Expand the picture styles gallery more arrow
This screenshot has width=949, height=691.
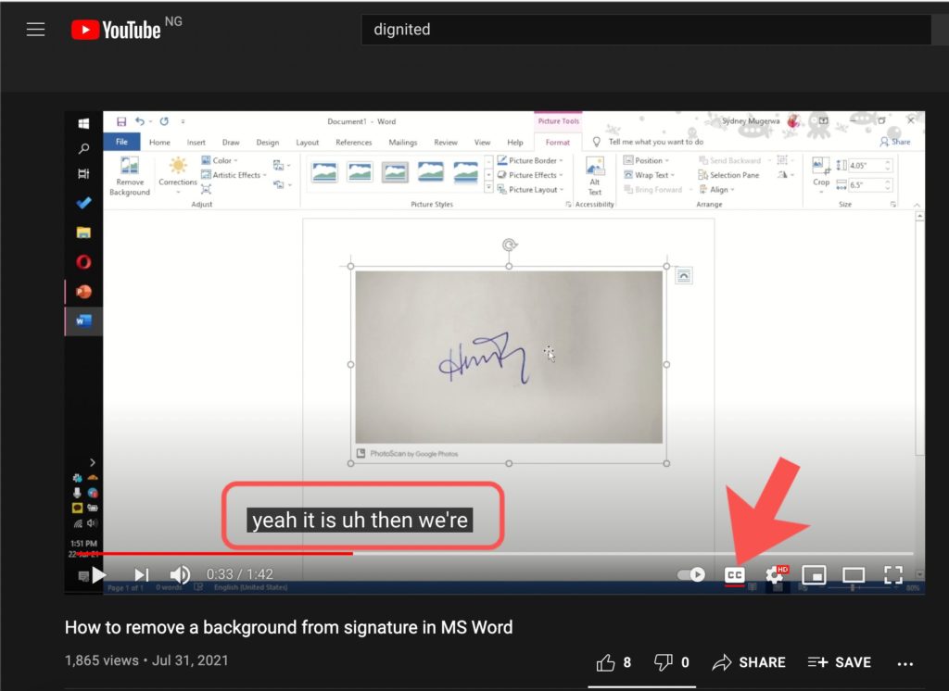488,188
